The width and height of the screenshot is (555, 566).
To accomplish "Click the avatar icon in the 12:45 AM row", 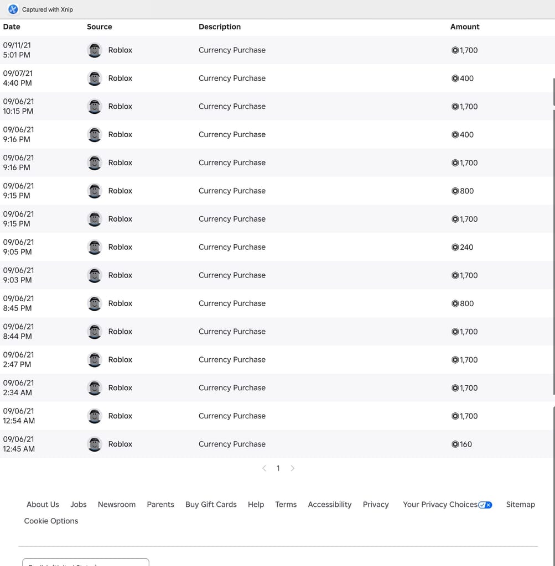I will (95, 444).
